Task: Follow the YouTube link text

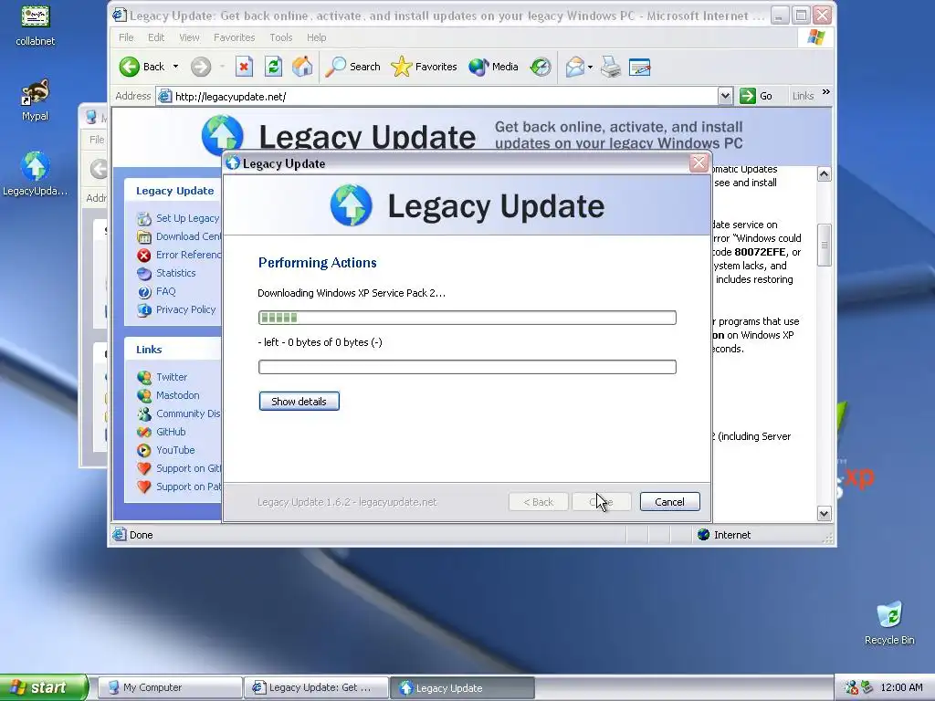Action: coord(175,450)
